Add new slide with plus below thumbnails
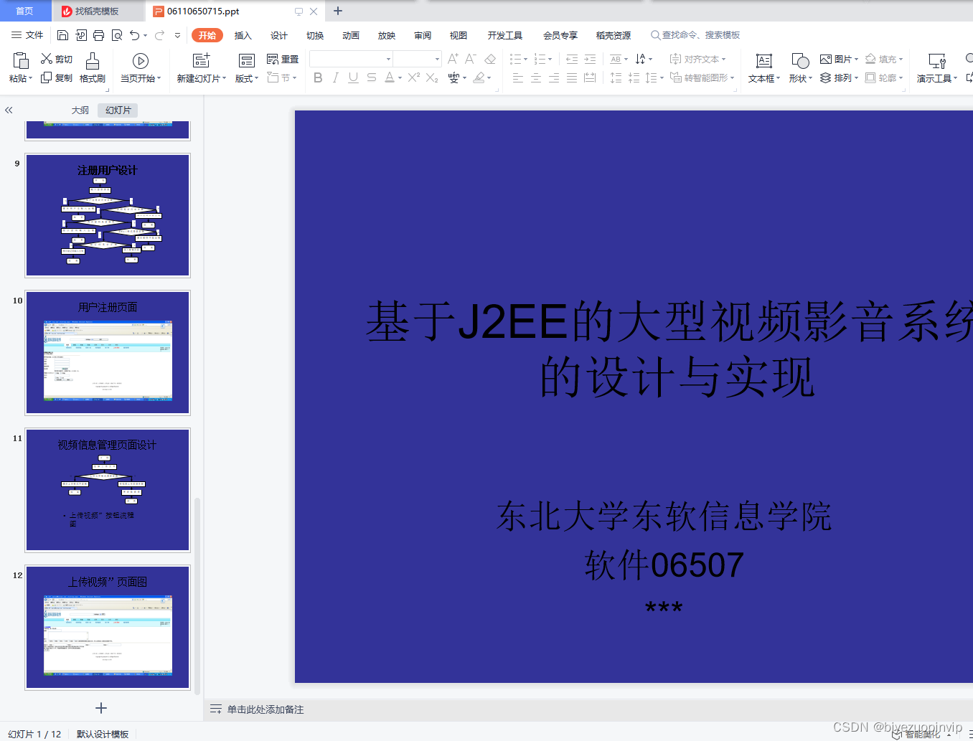This screenshot has width=973, height=741. [x=101, y=708]
